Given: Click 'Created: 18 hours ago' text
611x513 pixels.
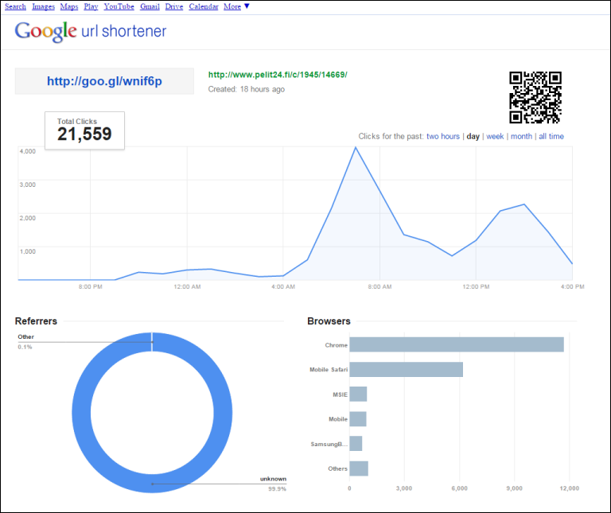Looking at the screenshot, I should coord(247,89).
